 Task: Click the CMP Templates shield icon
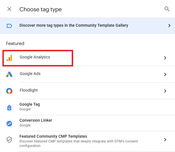9,140
